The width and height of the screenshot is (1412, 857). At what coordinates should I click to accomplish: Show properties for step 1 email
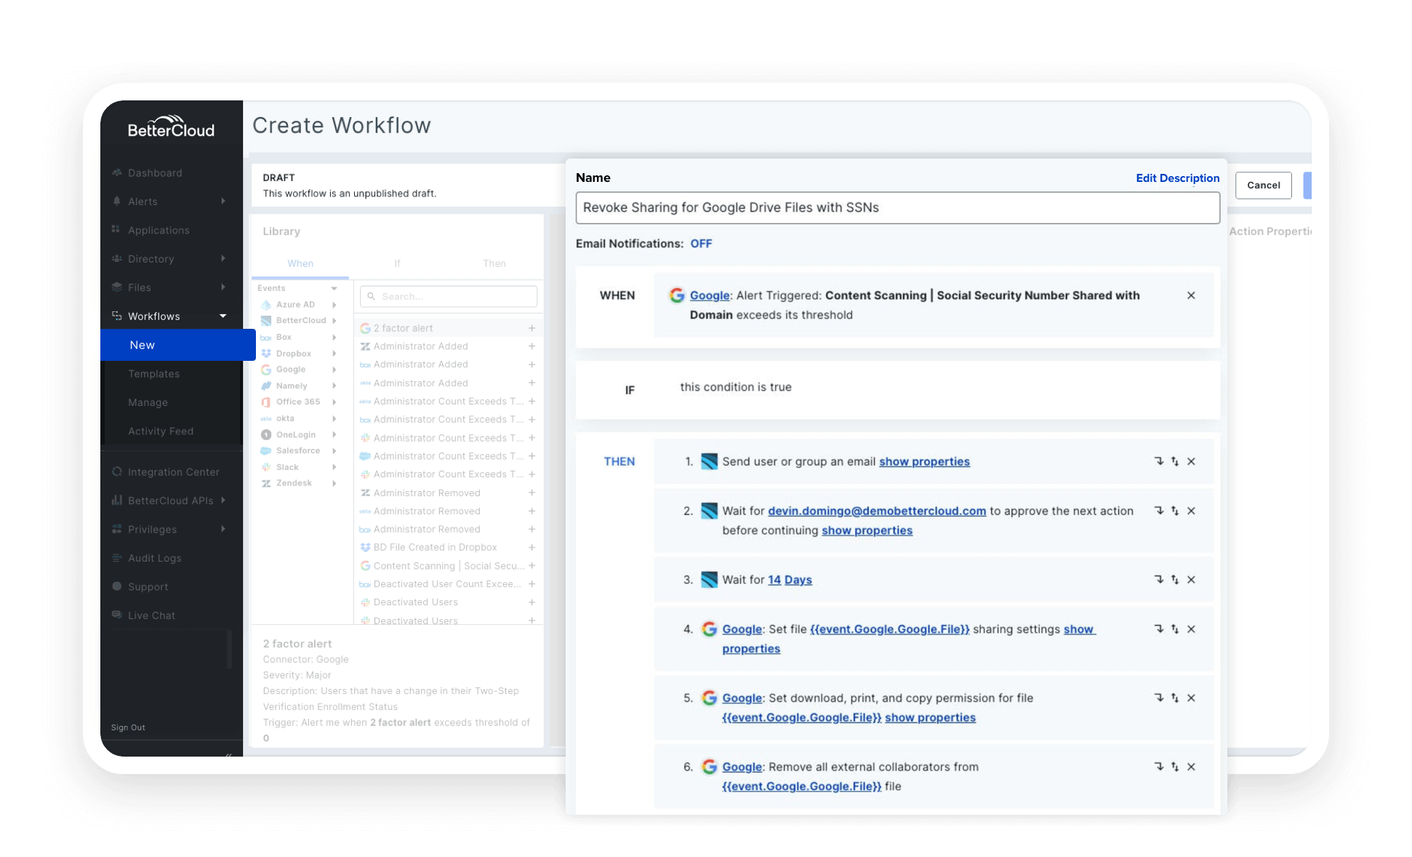click(924, 461)
